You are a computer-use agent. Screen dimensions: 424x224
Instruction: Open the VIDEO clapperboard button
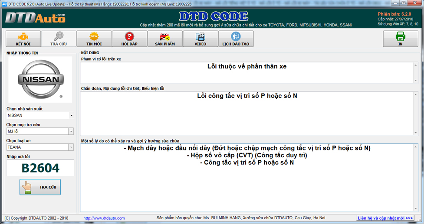(200, 39)
